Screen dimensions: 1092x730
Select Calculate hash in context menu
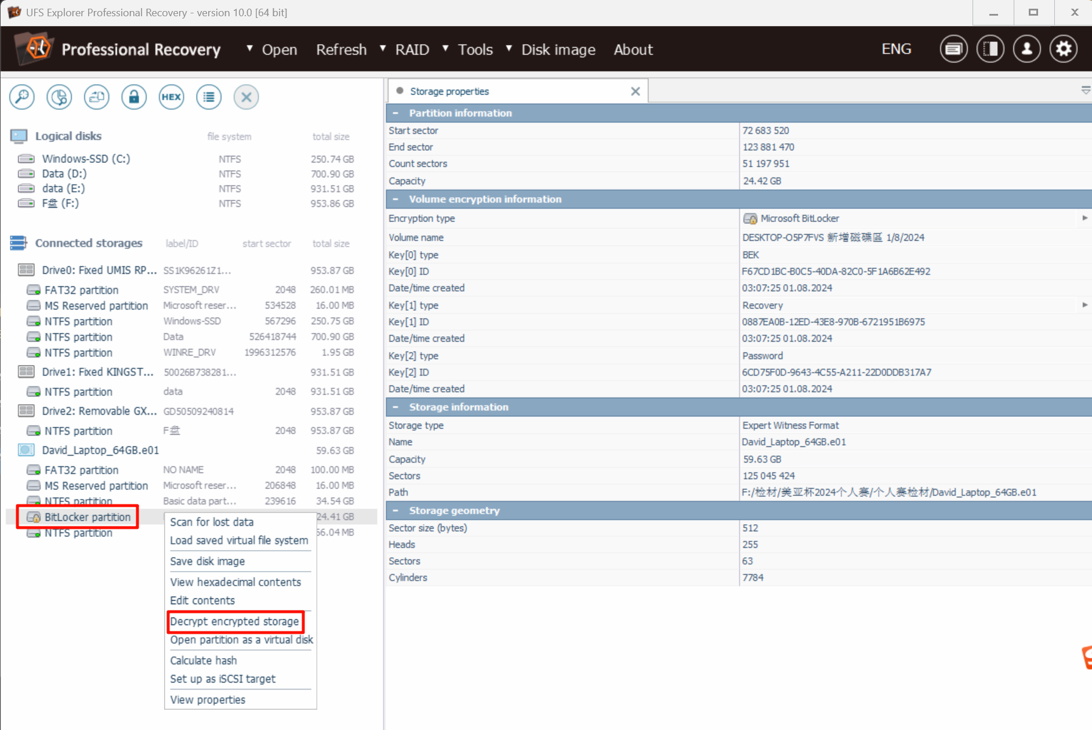pyautogui.click(x=204, y=660)
